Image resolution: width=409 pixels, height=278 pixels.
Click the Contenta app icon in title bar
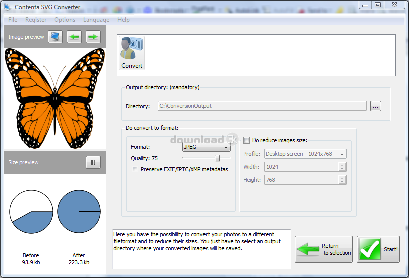click(x=8, y=7)
